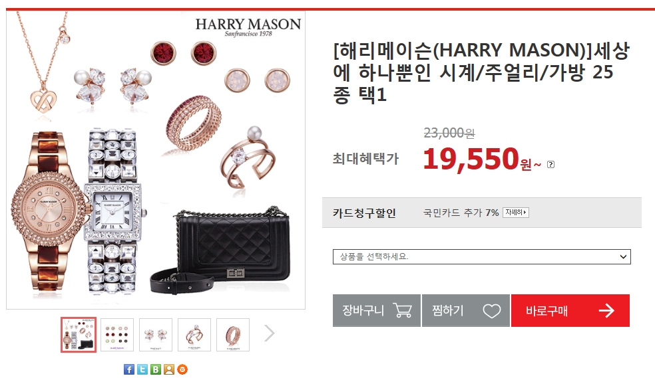Show next product thumbnails with right chevron
This screenshot has height=378, width=655.
coord(270,333)
